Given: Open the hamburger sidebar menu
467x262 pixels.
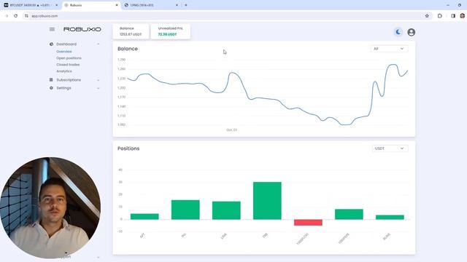Looking at the screenshot, I should tap(52, 29).
